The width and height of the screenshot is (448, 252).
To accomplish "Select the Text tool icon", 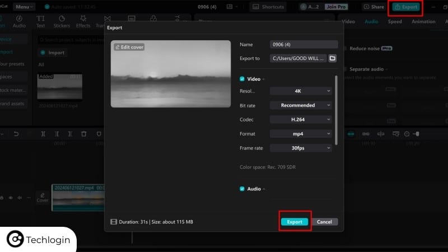I will (x=40, y=22).
